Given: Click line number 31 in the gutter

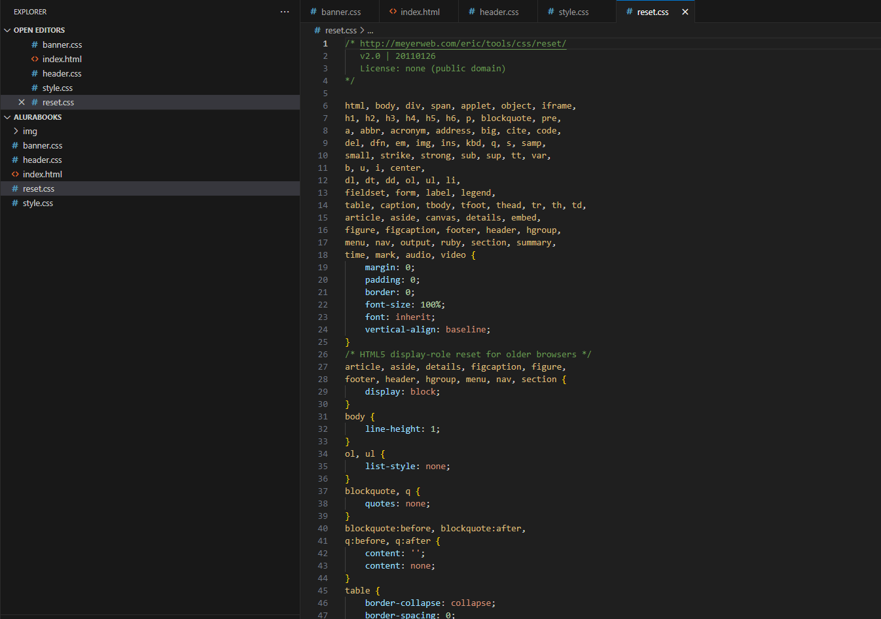Looking at the screenshot, I should 323,416.
